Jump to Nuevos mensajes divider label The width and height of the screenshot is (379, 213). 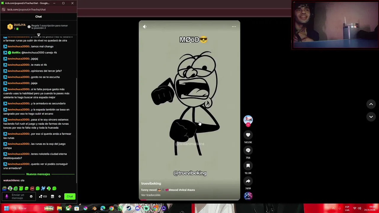[38, 174]
